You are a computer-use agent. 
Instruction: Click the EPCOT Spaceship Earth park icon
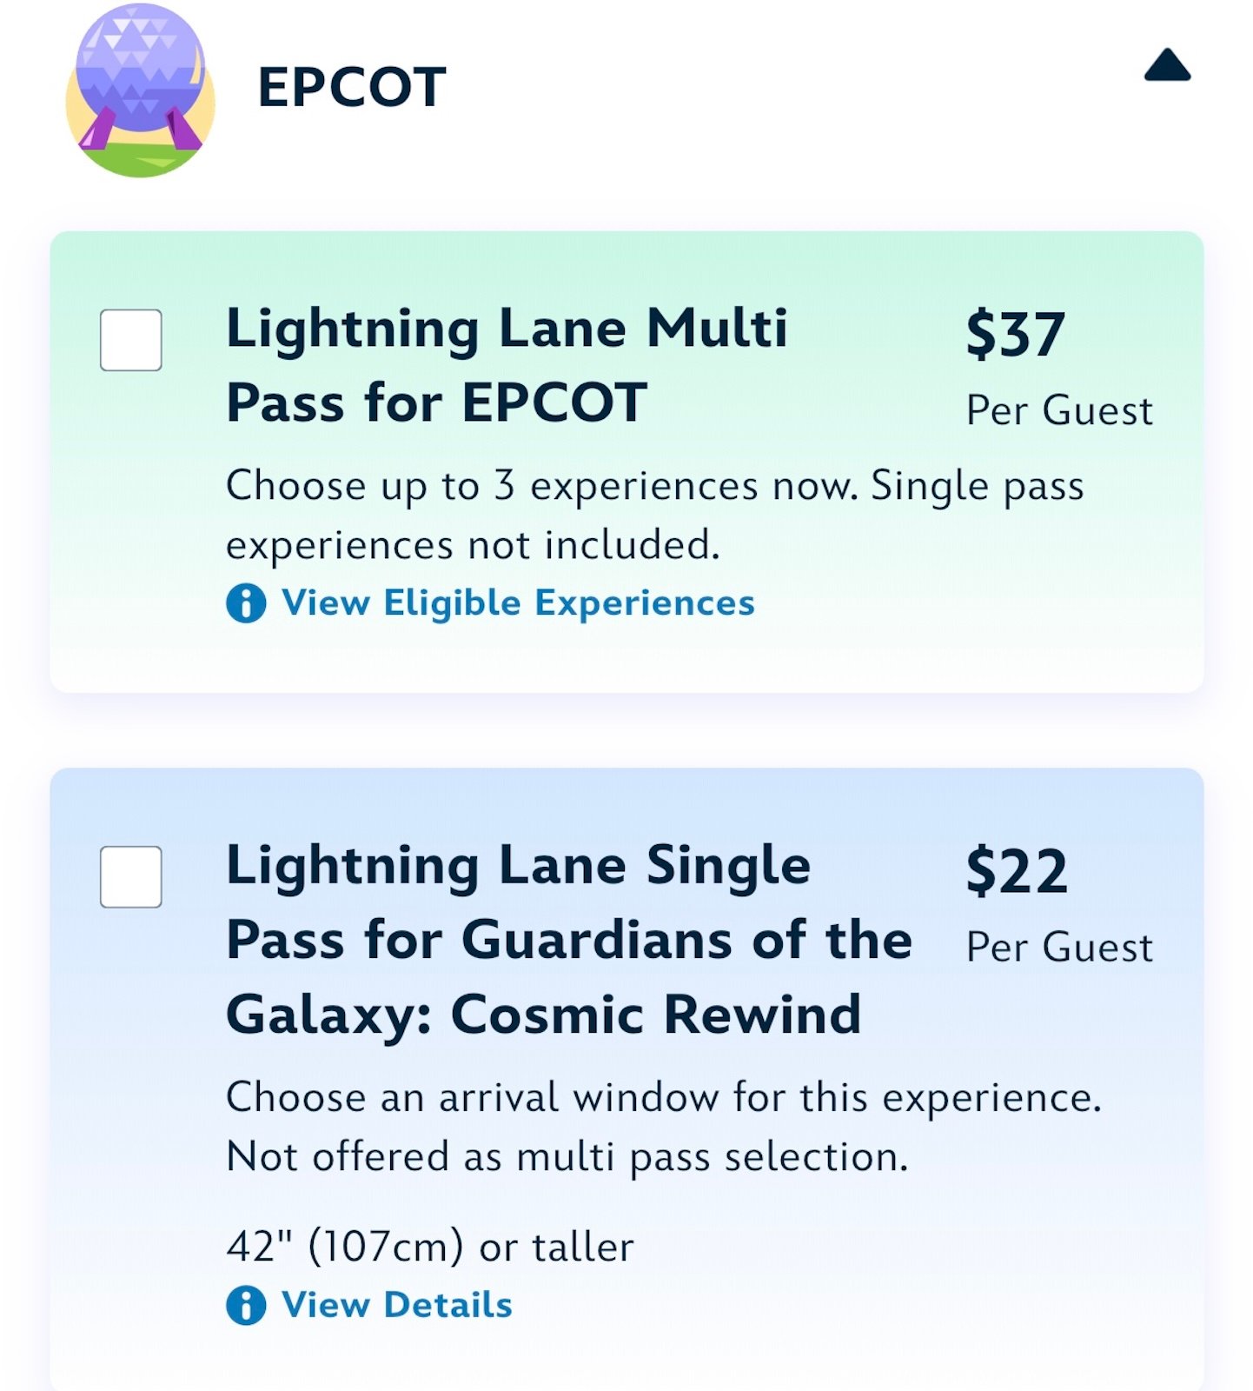140,90
